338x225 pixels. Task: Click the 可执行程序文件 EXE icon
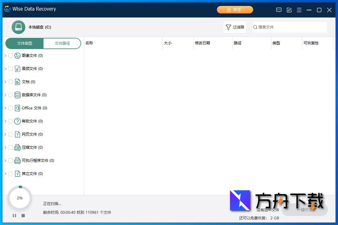pos(17,160)
